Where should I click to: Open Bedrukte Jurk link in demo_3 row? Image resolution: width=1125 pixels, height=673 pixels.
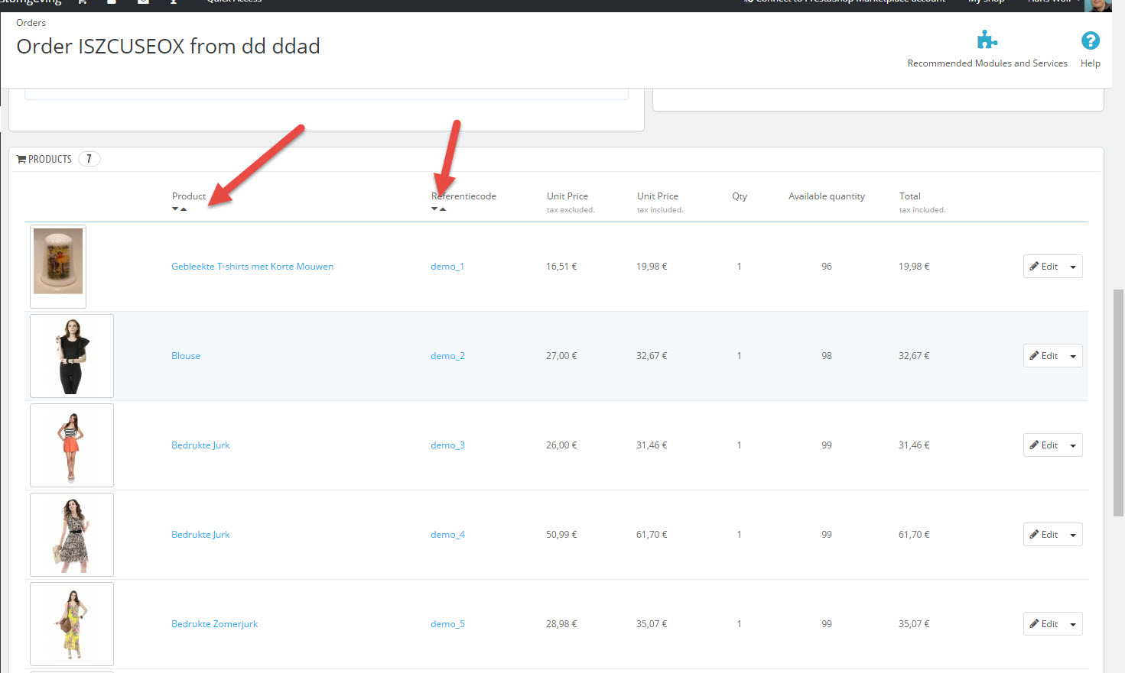point(200,445)
